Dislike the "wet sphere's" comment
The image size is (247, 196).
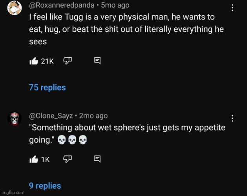coord(68,159)
